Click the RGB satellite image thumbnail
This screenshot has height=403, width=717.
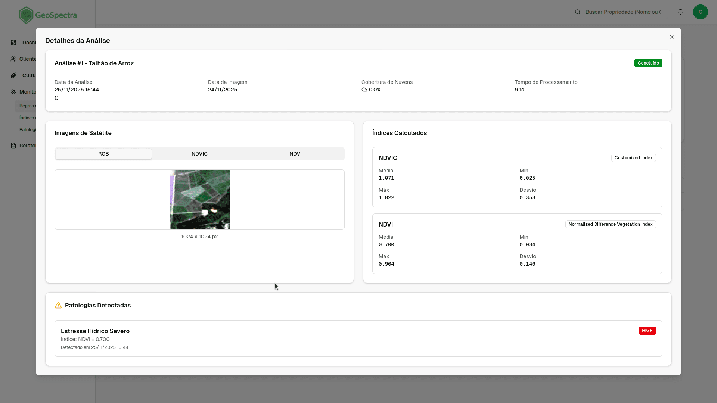pos(200,200)
